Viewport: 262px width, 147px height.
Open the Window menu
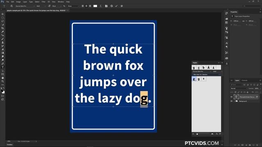pyautogui.click(x=61, y=2)
